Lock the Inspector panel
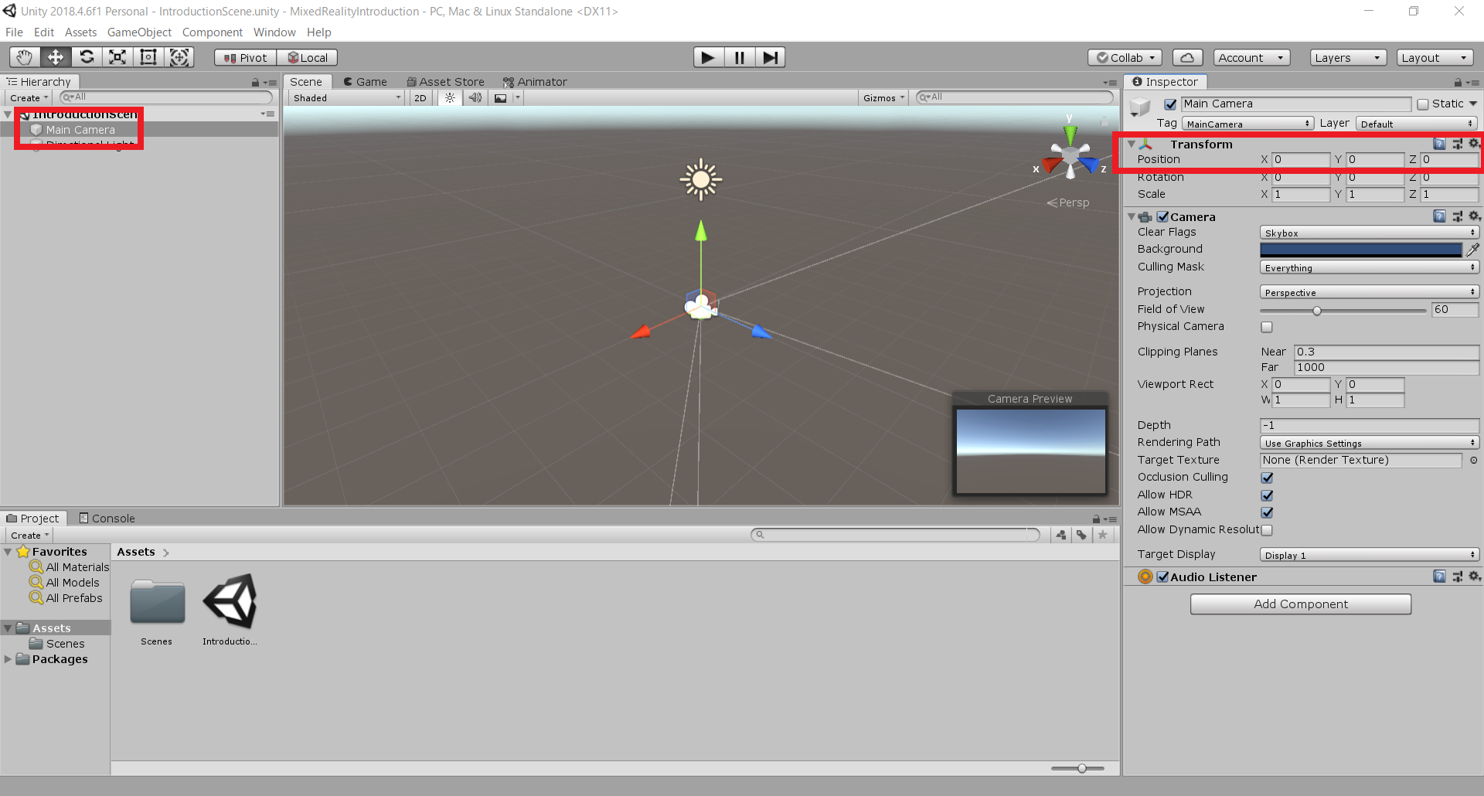 coord(1458,83)
